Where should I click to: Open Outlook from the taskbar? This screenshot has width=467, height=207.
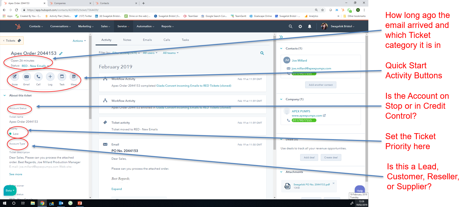[x=61, y=203]
